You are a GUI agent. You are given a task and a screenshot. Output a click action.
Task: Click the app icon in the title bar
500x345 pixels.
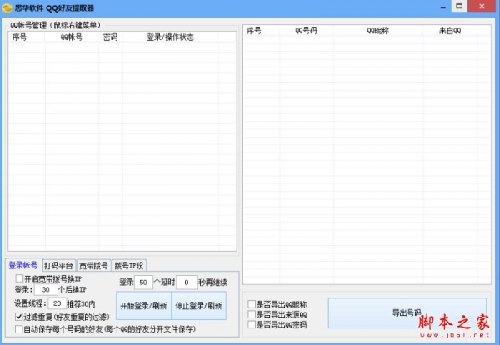pos(7,7)
